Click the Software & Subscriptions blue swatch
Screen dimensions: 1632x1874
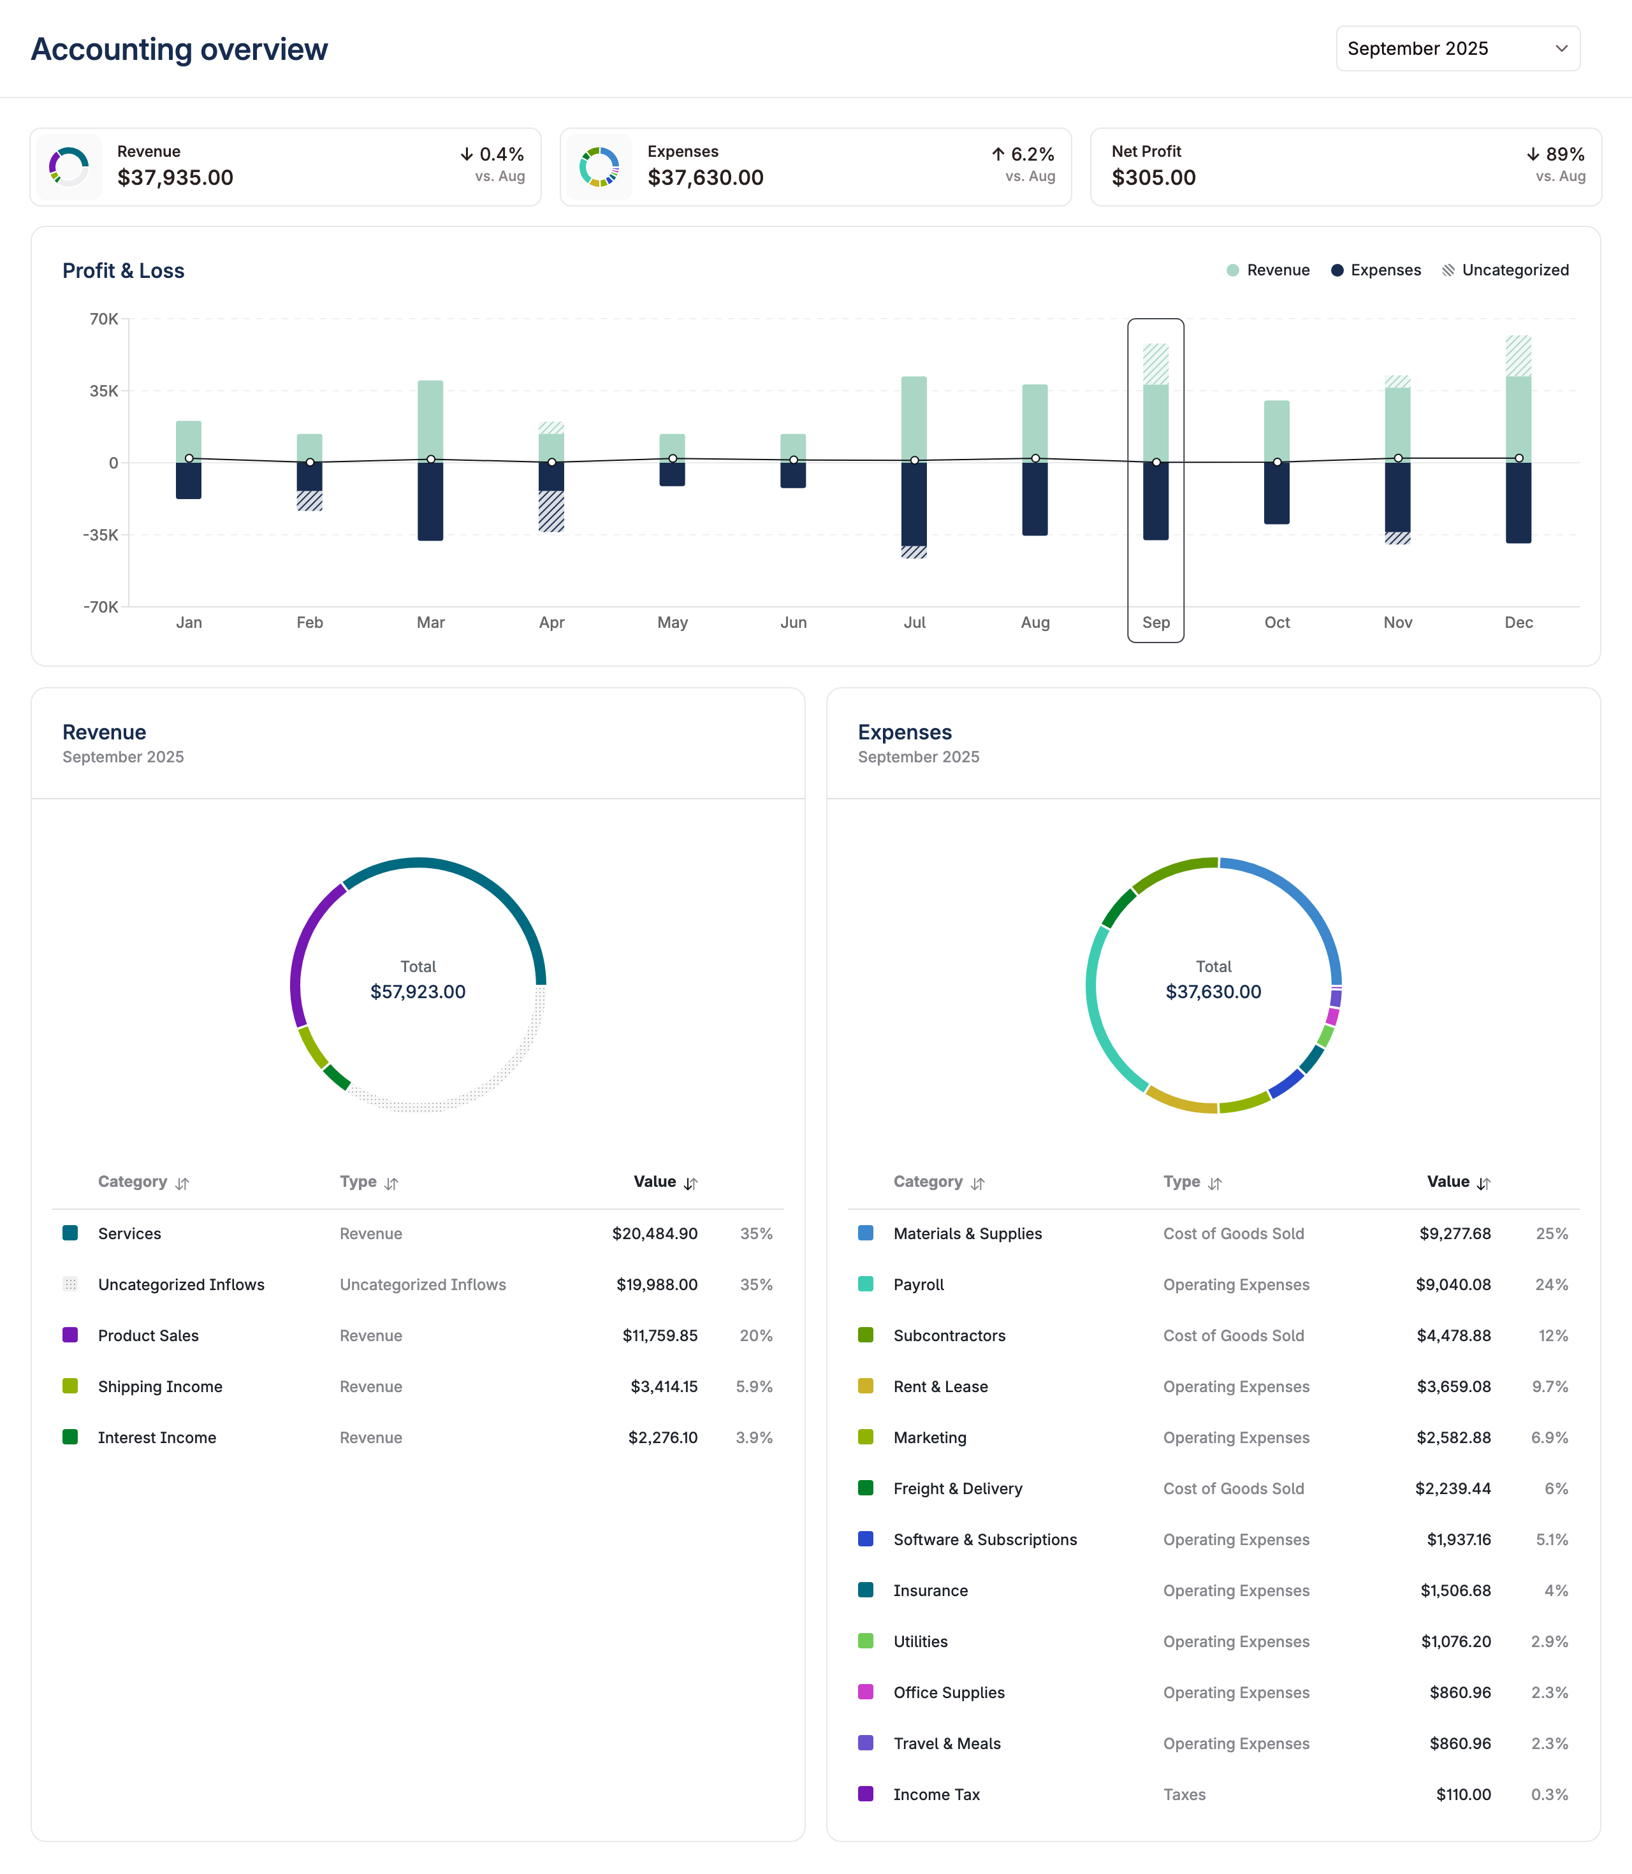pyautogui.click(x=865, y=1539)
